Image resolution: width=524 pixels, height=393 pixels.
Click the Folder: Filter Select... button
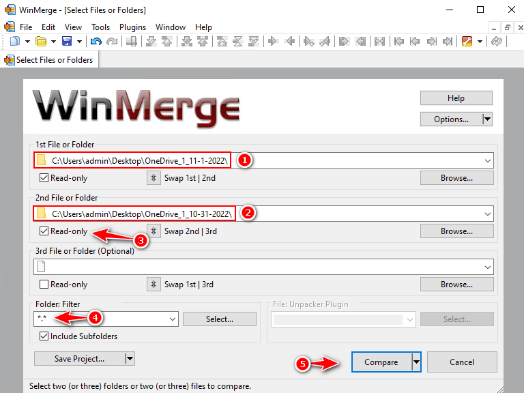[220, 319]
